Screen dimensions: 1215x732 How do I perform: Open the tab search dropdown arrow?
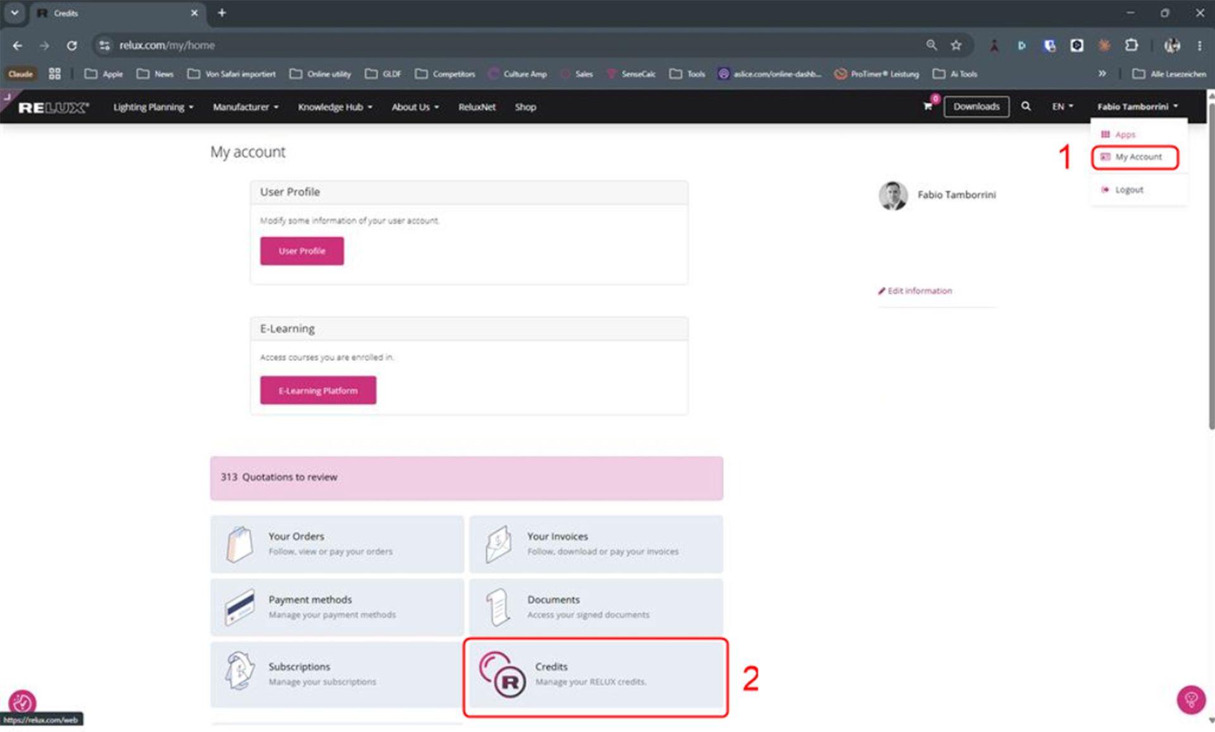click(14, 13)
